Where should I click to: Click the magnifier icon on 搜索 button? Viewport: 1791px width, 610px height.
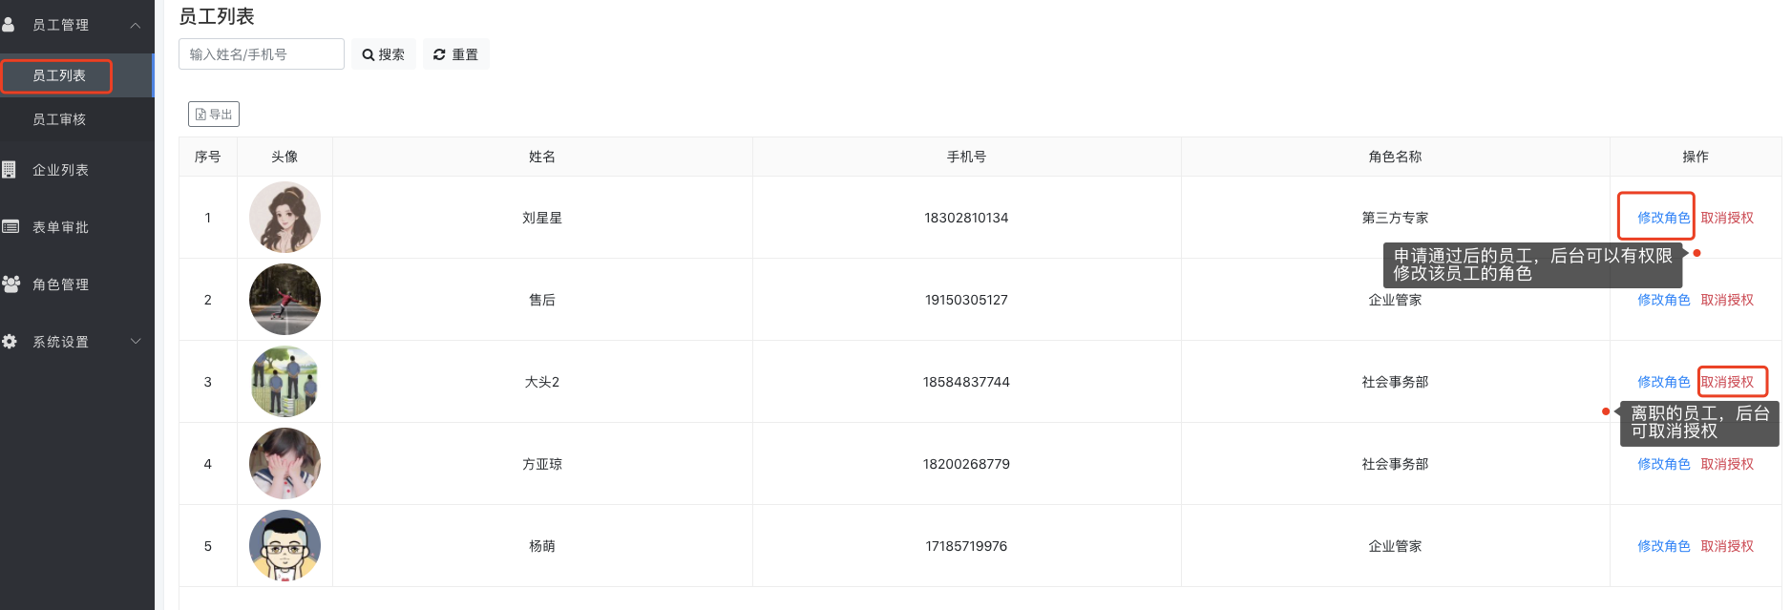click(x=368, y=55)
